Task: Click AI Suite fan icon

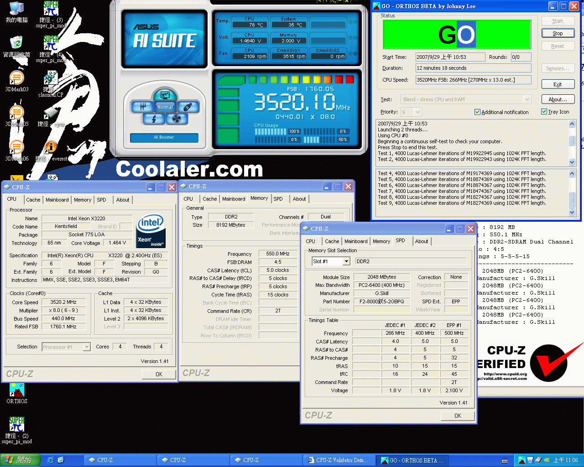Action: pyautogui.click(x=176, y=119)
